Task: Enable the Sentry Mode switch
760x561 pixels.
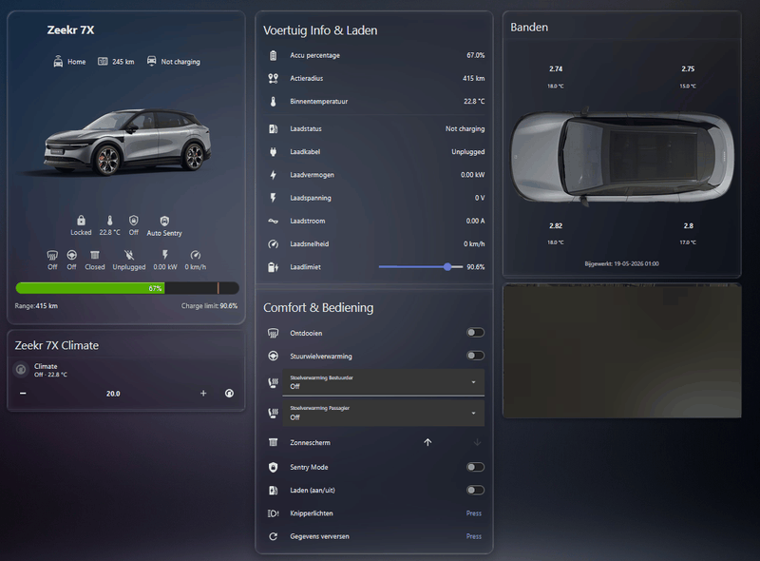Action: point(475,467)
